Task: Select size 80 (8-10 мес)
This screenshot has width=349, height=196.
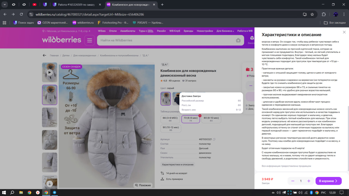Action: (x=211, y=119)
